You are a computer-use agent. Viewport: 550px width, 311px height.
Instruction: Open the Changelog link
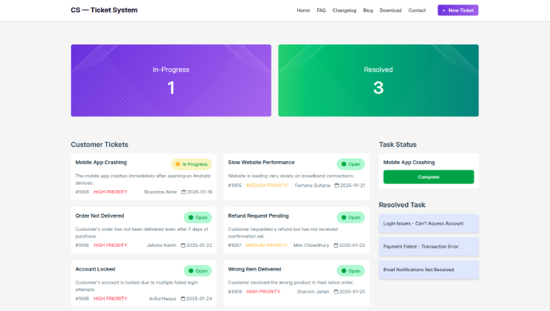[345, 11]
